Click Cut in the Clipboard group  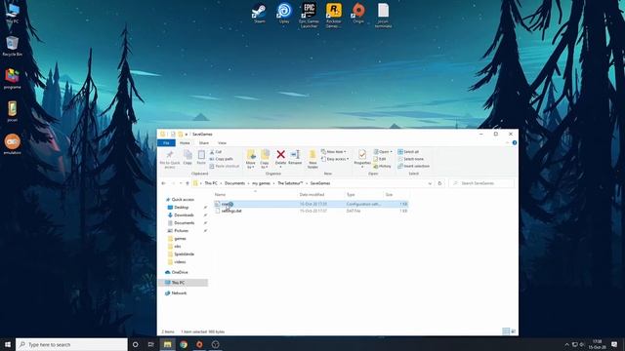(216, 152)
